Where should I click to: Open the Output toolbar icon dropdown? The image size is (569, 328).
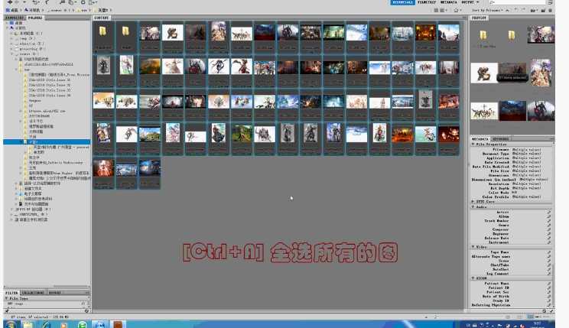pyautogui.click(x=93, y=2)
